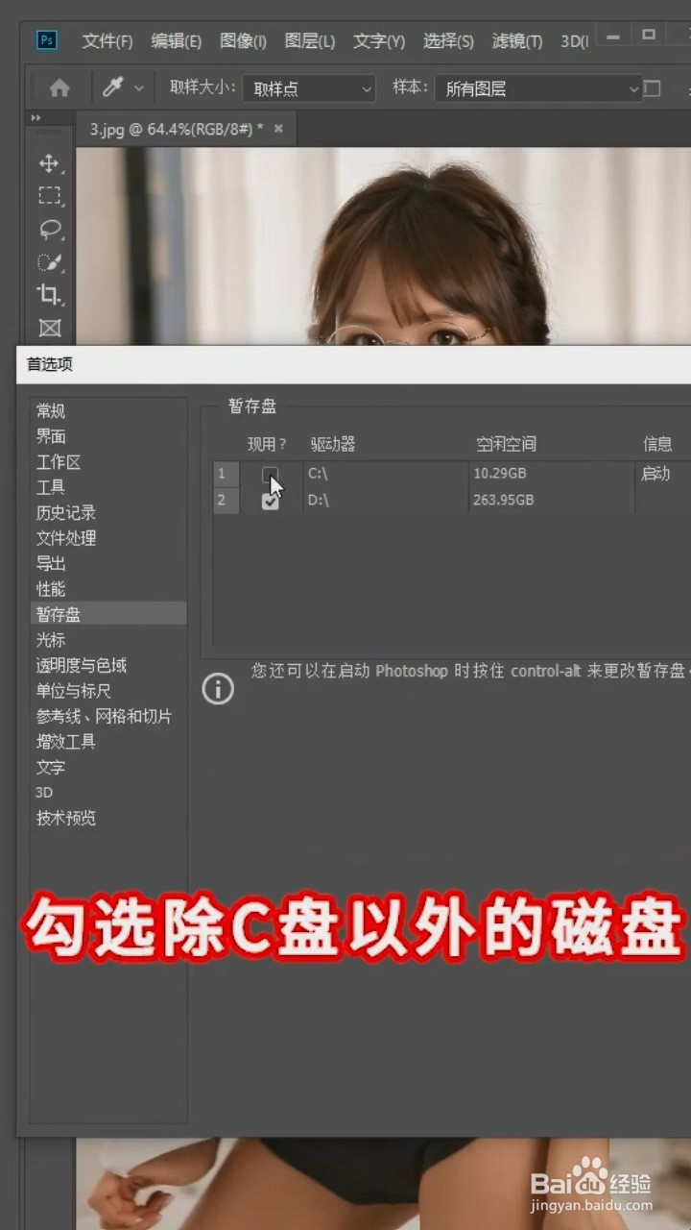Screen dimensions: 691x1230
Task: Select the Crop tool
Action: point(49,295)
